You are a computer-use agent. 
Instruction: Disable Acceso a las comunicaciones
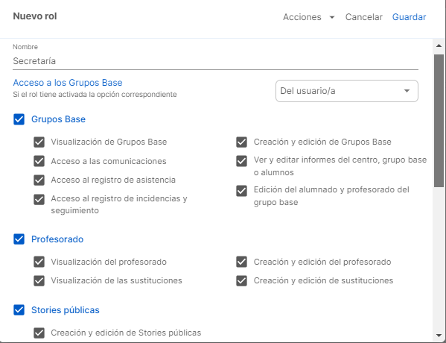[39, 161]
